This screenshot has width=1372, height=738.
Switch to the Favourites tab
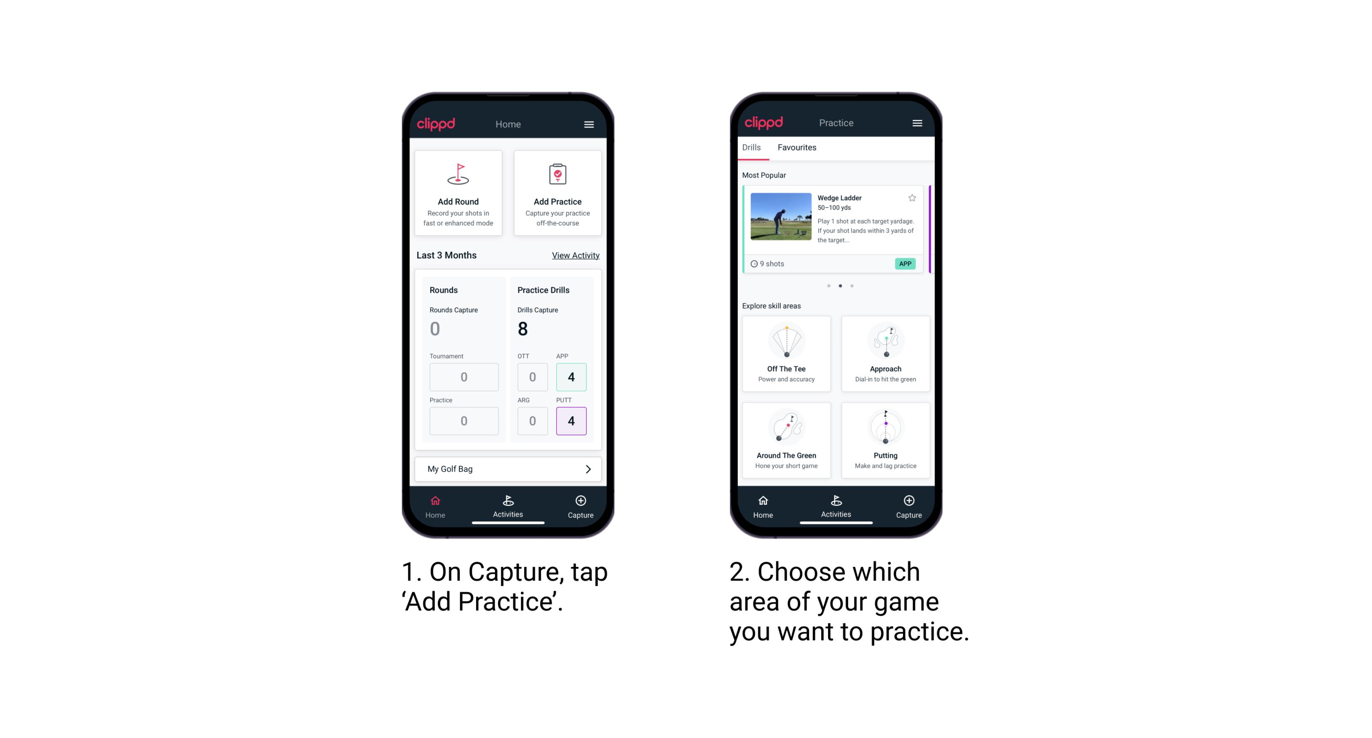pyautogui.click(x=798, y=147)
